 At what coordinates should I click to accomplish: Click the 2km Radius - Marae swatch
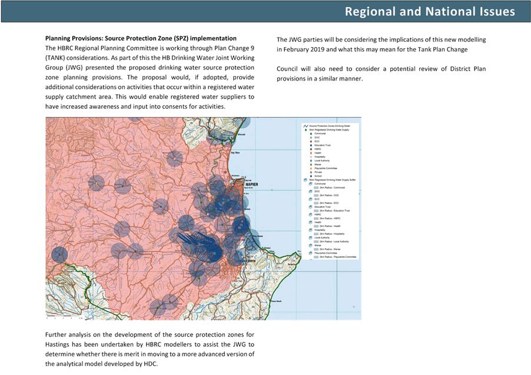(x=316, y=249)
